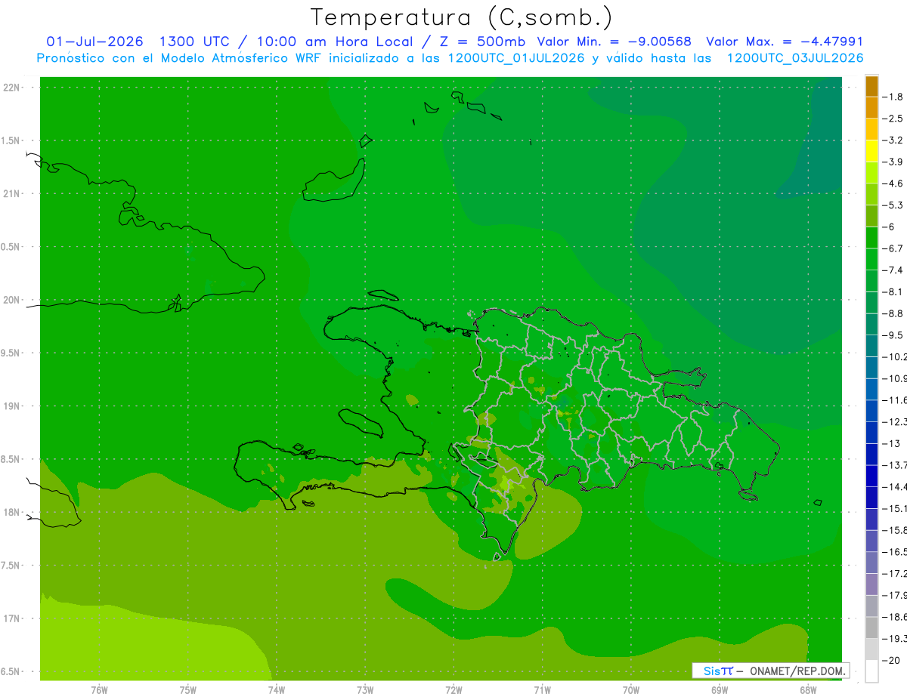Click the '-2.5' colorbar value
Viewport: 907px width, 700px height.
click(893, 119)
